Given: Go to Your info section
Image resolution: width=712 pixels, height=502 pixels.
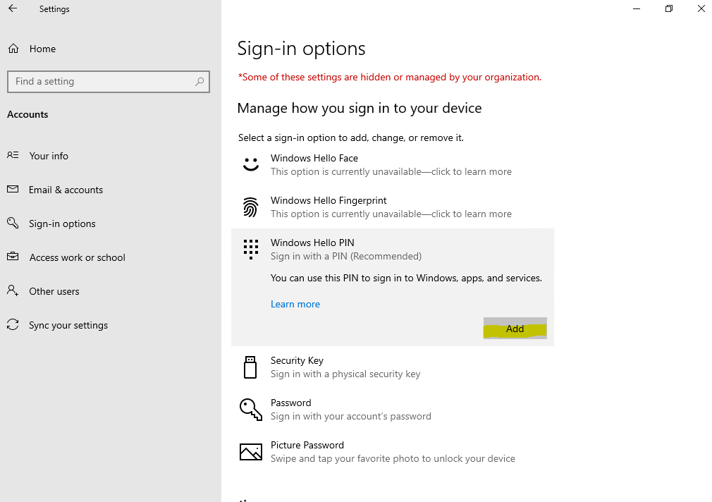Looking at the screenshot, I should click(49, 156).
